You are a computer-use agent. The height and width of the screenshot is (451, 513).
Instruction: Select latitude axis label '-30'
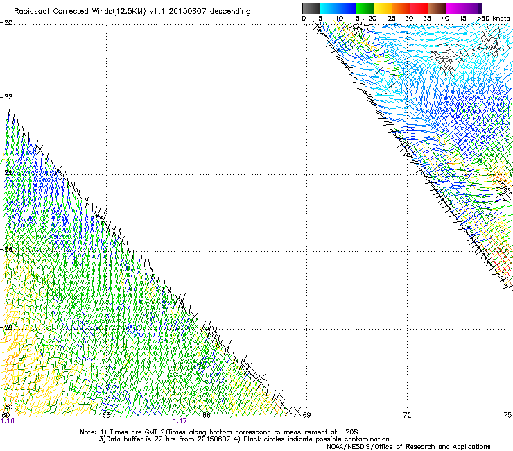[x=6, y=407]
